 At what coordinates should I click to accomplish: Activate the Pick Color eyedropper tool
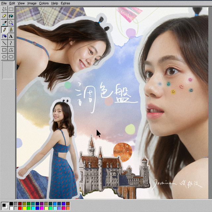point(4,23)
